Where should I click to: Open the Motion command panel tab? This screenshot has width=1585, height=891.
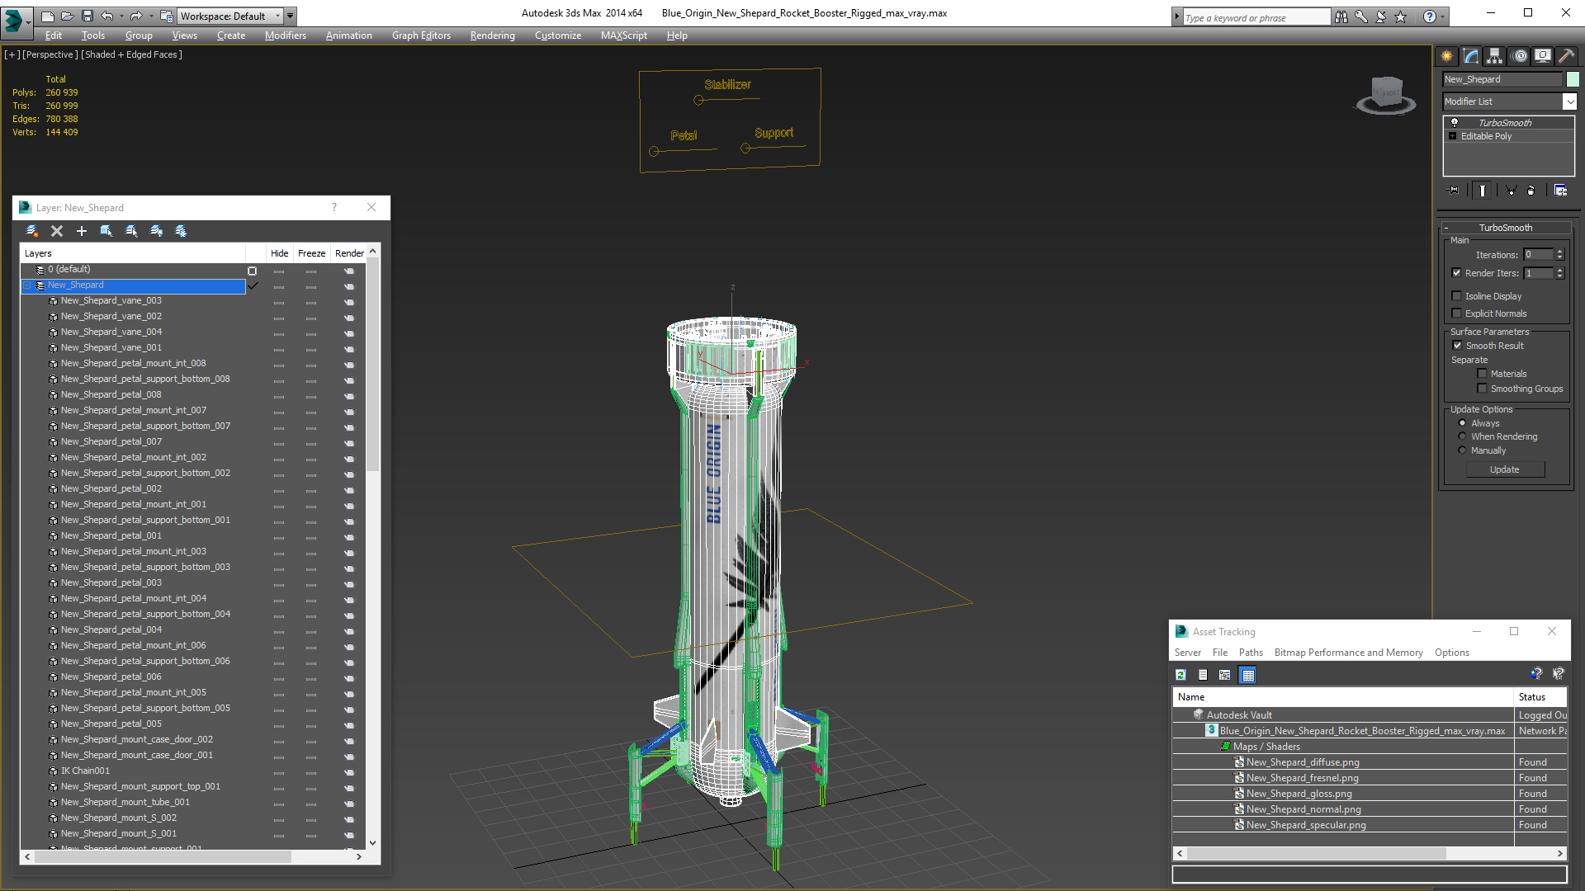(x=1520, y=56)
